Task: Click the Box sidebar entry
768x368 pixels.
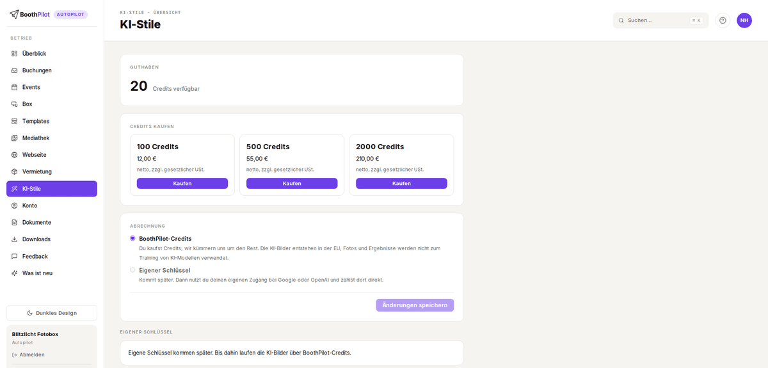Action: pyautogui.click(x=52, y=104)
